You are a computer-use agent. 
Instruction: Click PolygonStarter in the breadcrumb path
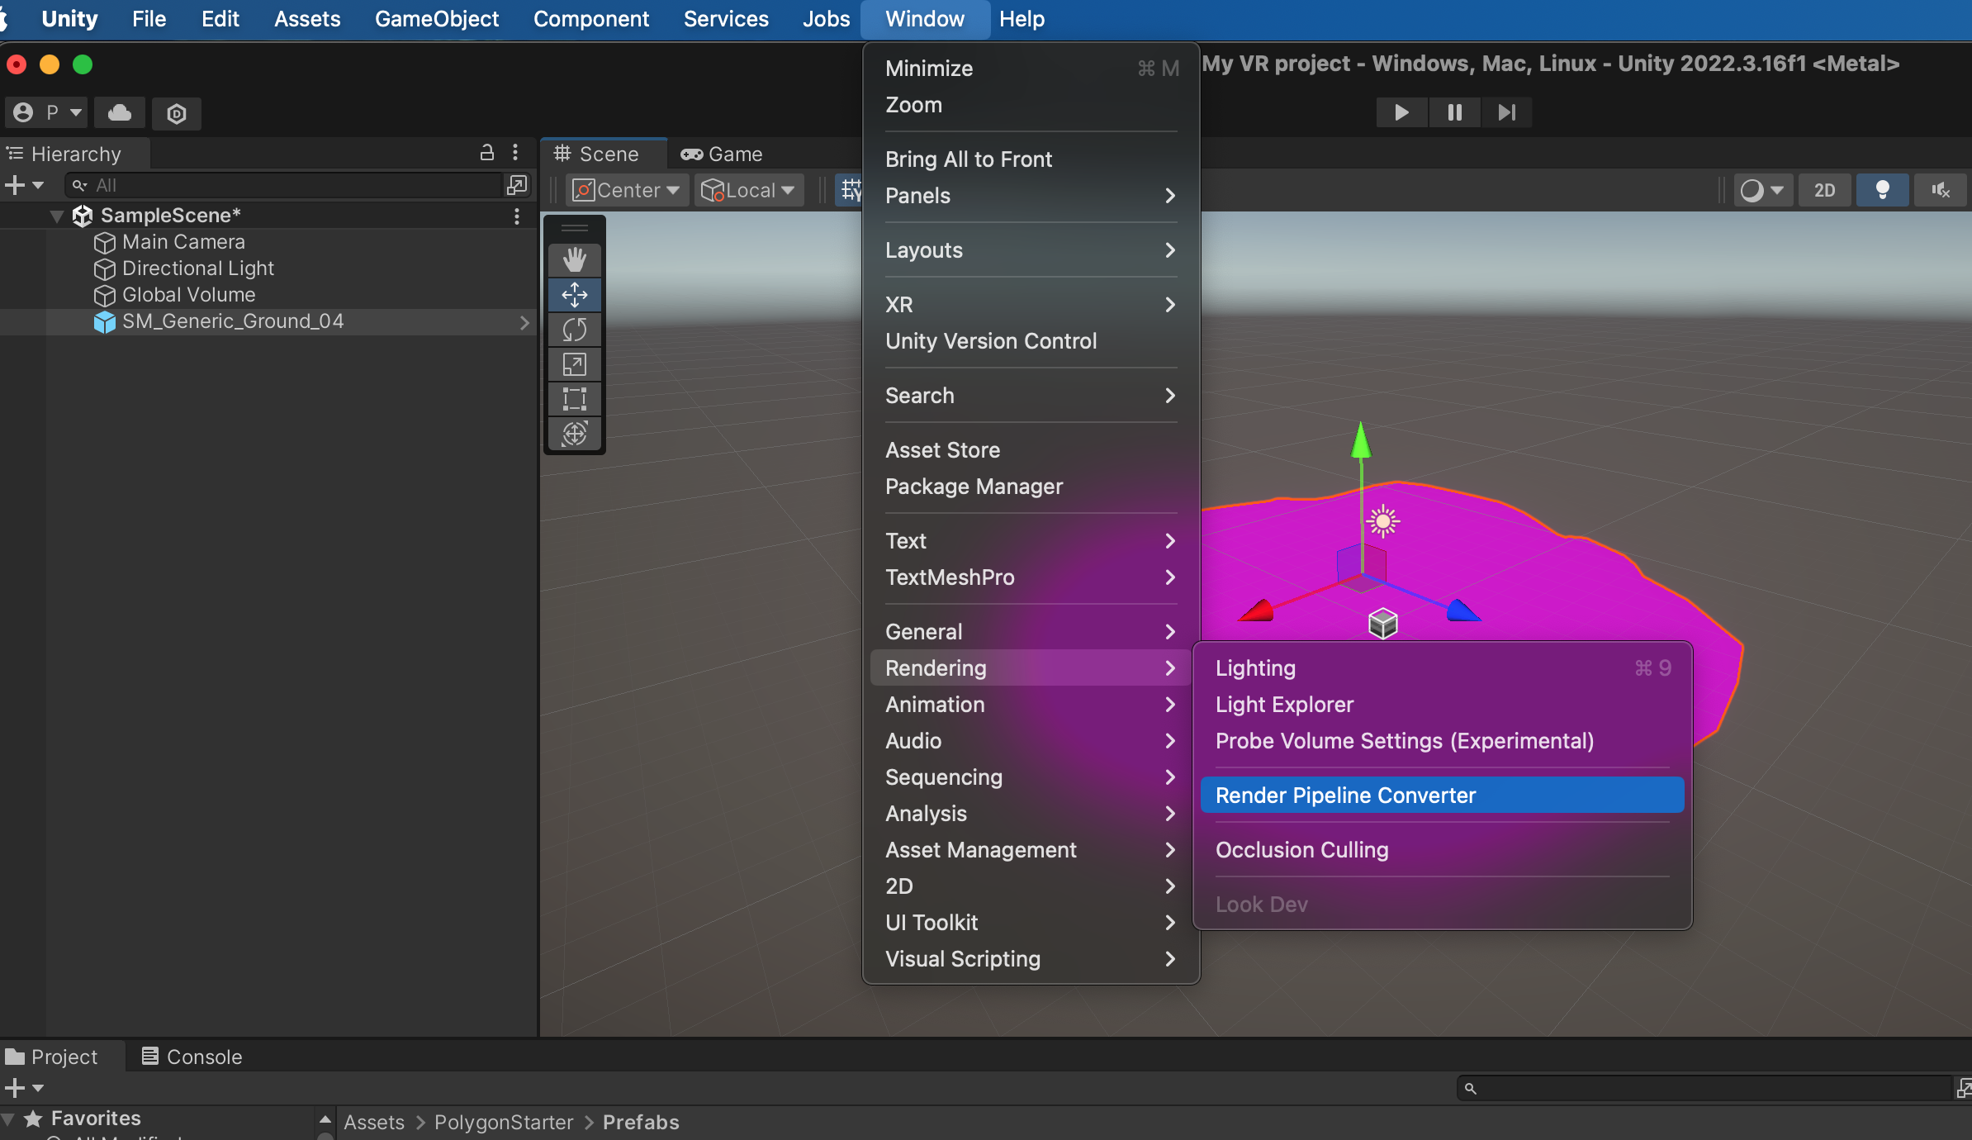coord(503,1122)
